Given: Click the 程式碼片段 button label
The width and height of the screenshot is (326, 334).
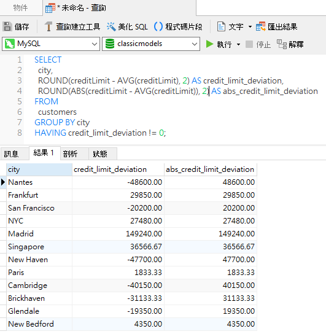Looking at the screenshot, I should click(184, 27).
